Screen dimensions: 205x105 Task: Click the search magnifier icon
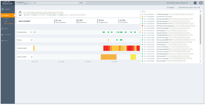pos(31,3)
